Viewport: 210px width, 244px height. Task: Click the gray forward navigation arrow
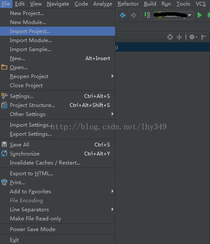point(134,15)
